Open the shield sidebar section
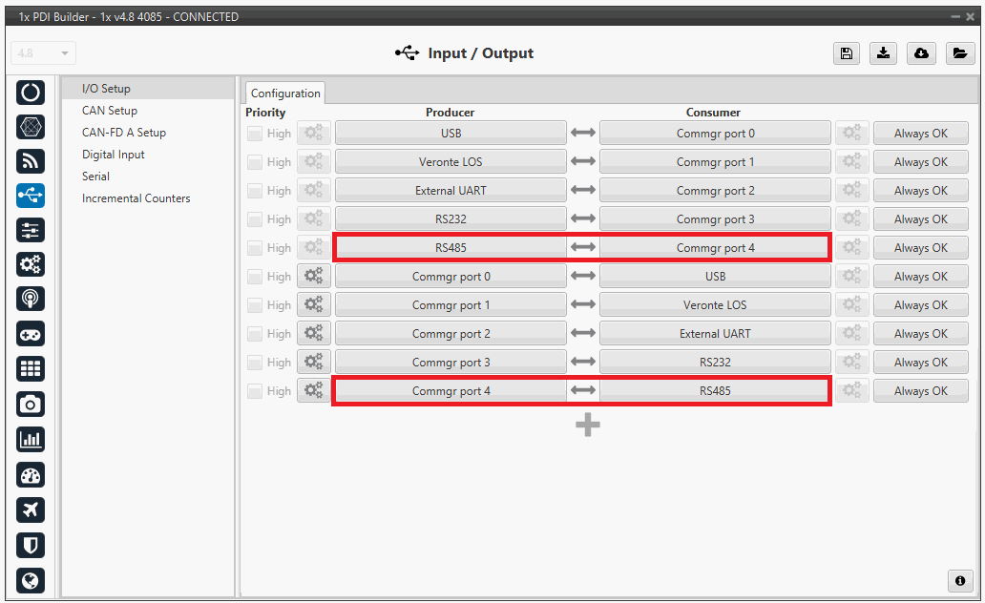This screenshot has height=603, width=985. (31, 545)
